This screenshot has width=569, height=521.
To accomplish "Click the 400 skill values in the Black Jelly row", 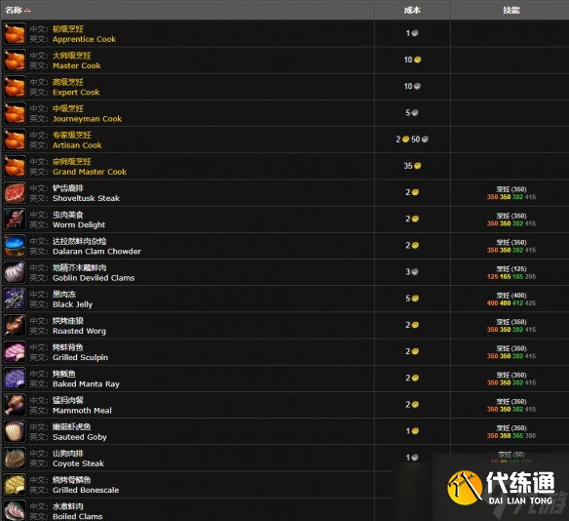I will [512, 303].
